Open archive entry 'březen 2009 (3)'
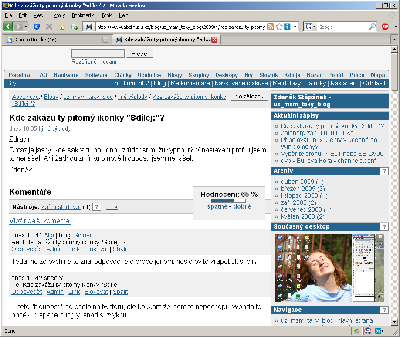400x337 pixels. 303,189
